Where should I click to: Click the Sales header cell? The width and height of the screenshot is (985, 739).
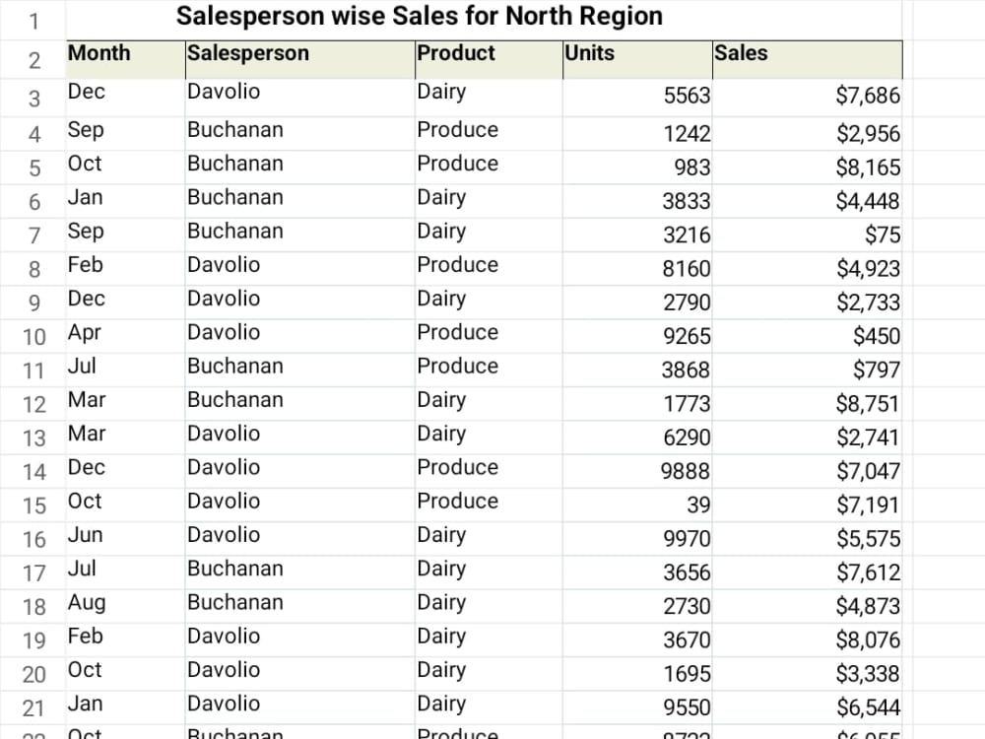pos(808,60)
